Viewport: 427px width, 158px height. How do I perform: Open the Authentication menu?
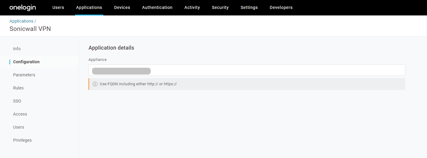click(x=157, y=8)
